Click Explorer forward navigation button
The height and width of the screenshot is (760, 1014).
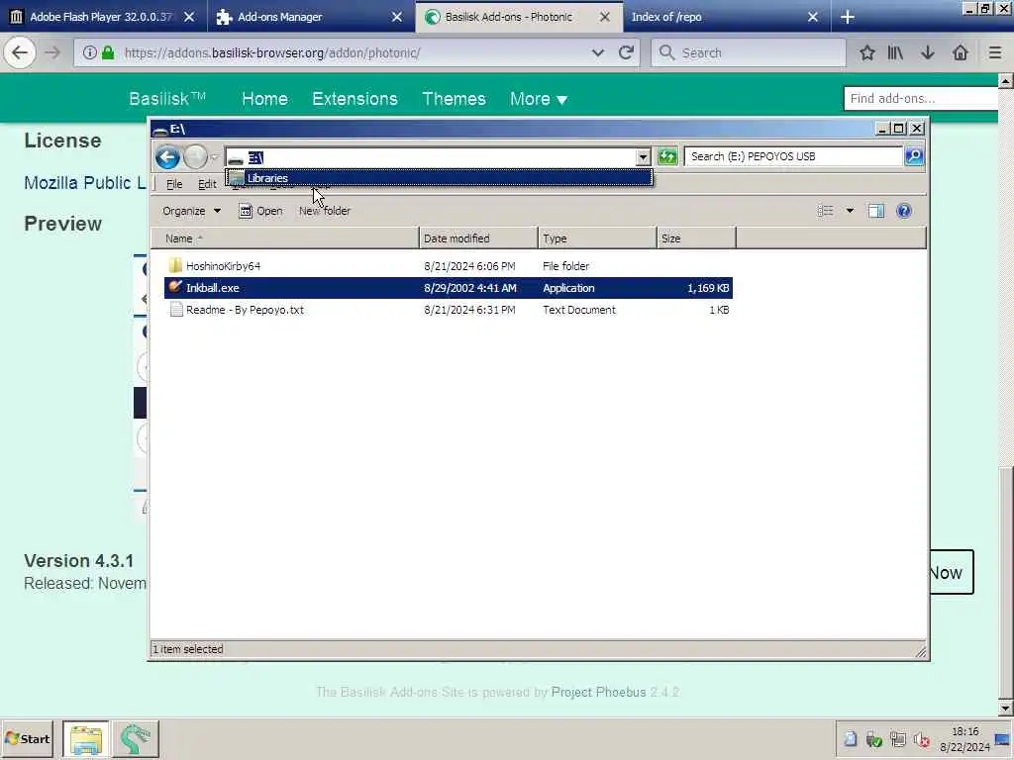click(x=195, y=157)
